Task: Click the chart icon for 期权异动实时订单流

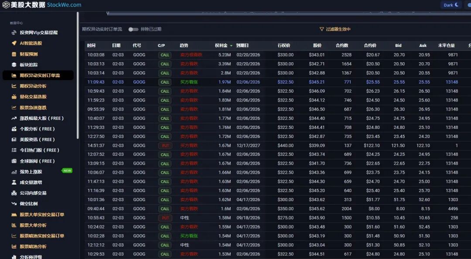Action: [x=14, y=75]
